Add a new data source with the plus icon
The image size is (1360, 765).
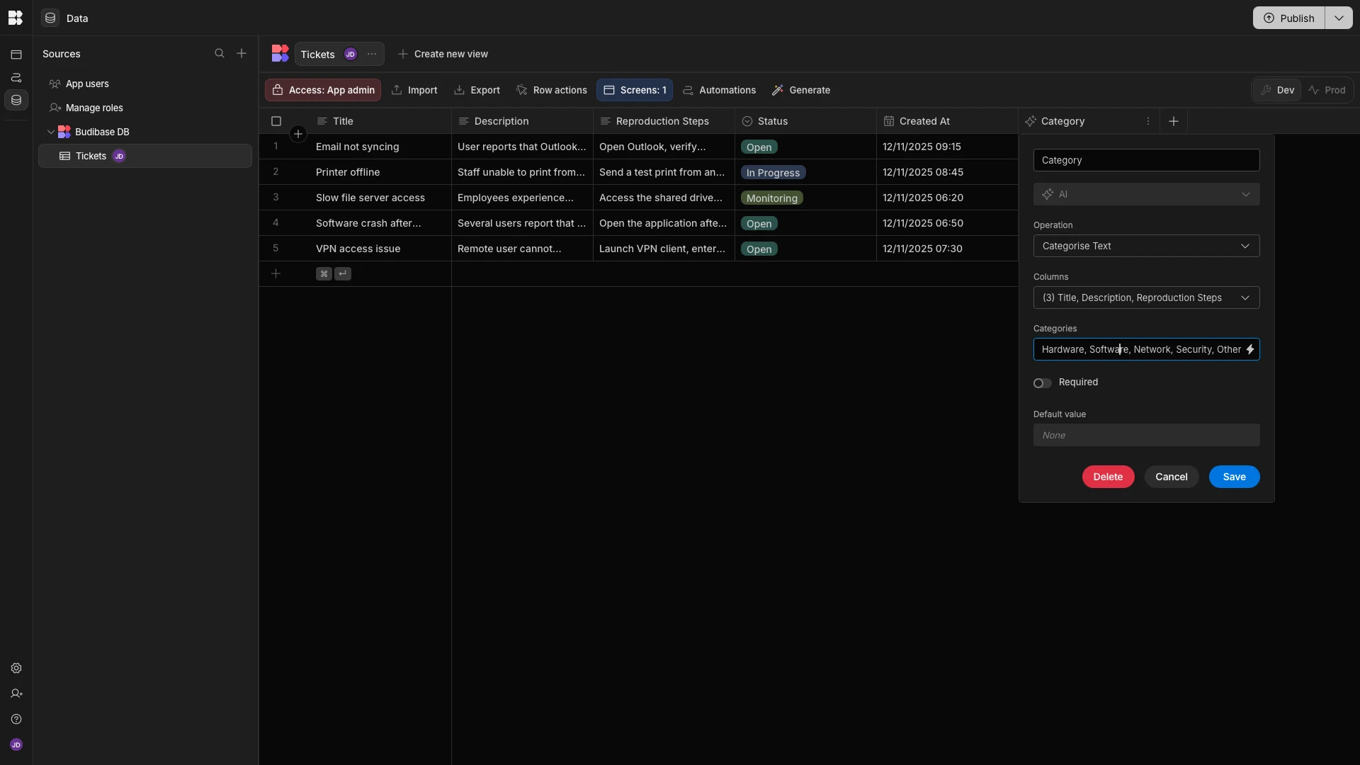pos(242,53)
